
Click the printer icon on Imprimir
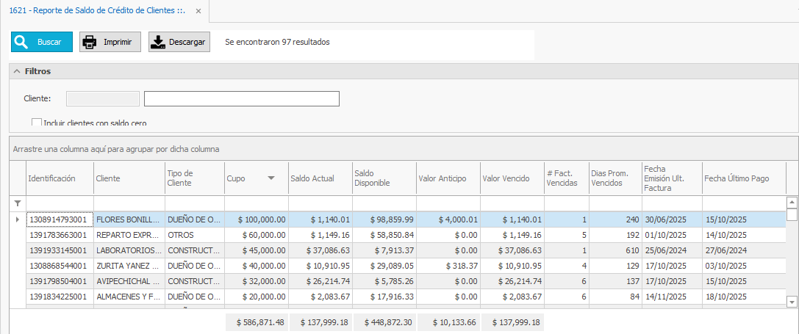[x=89, y=42]
